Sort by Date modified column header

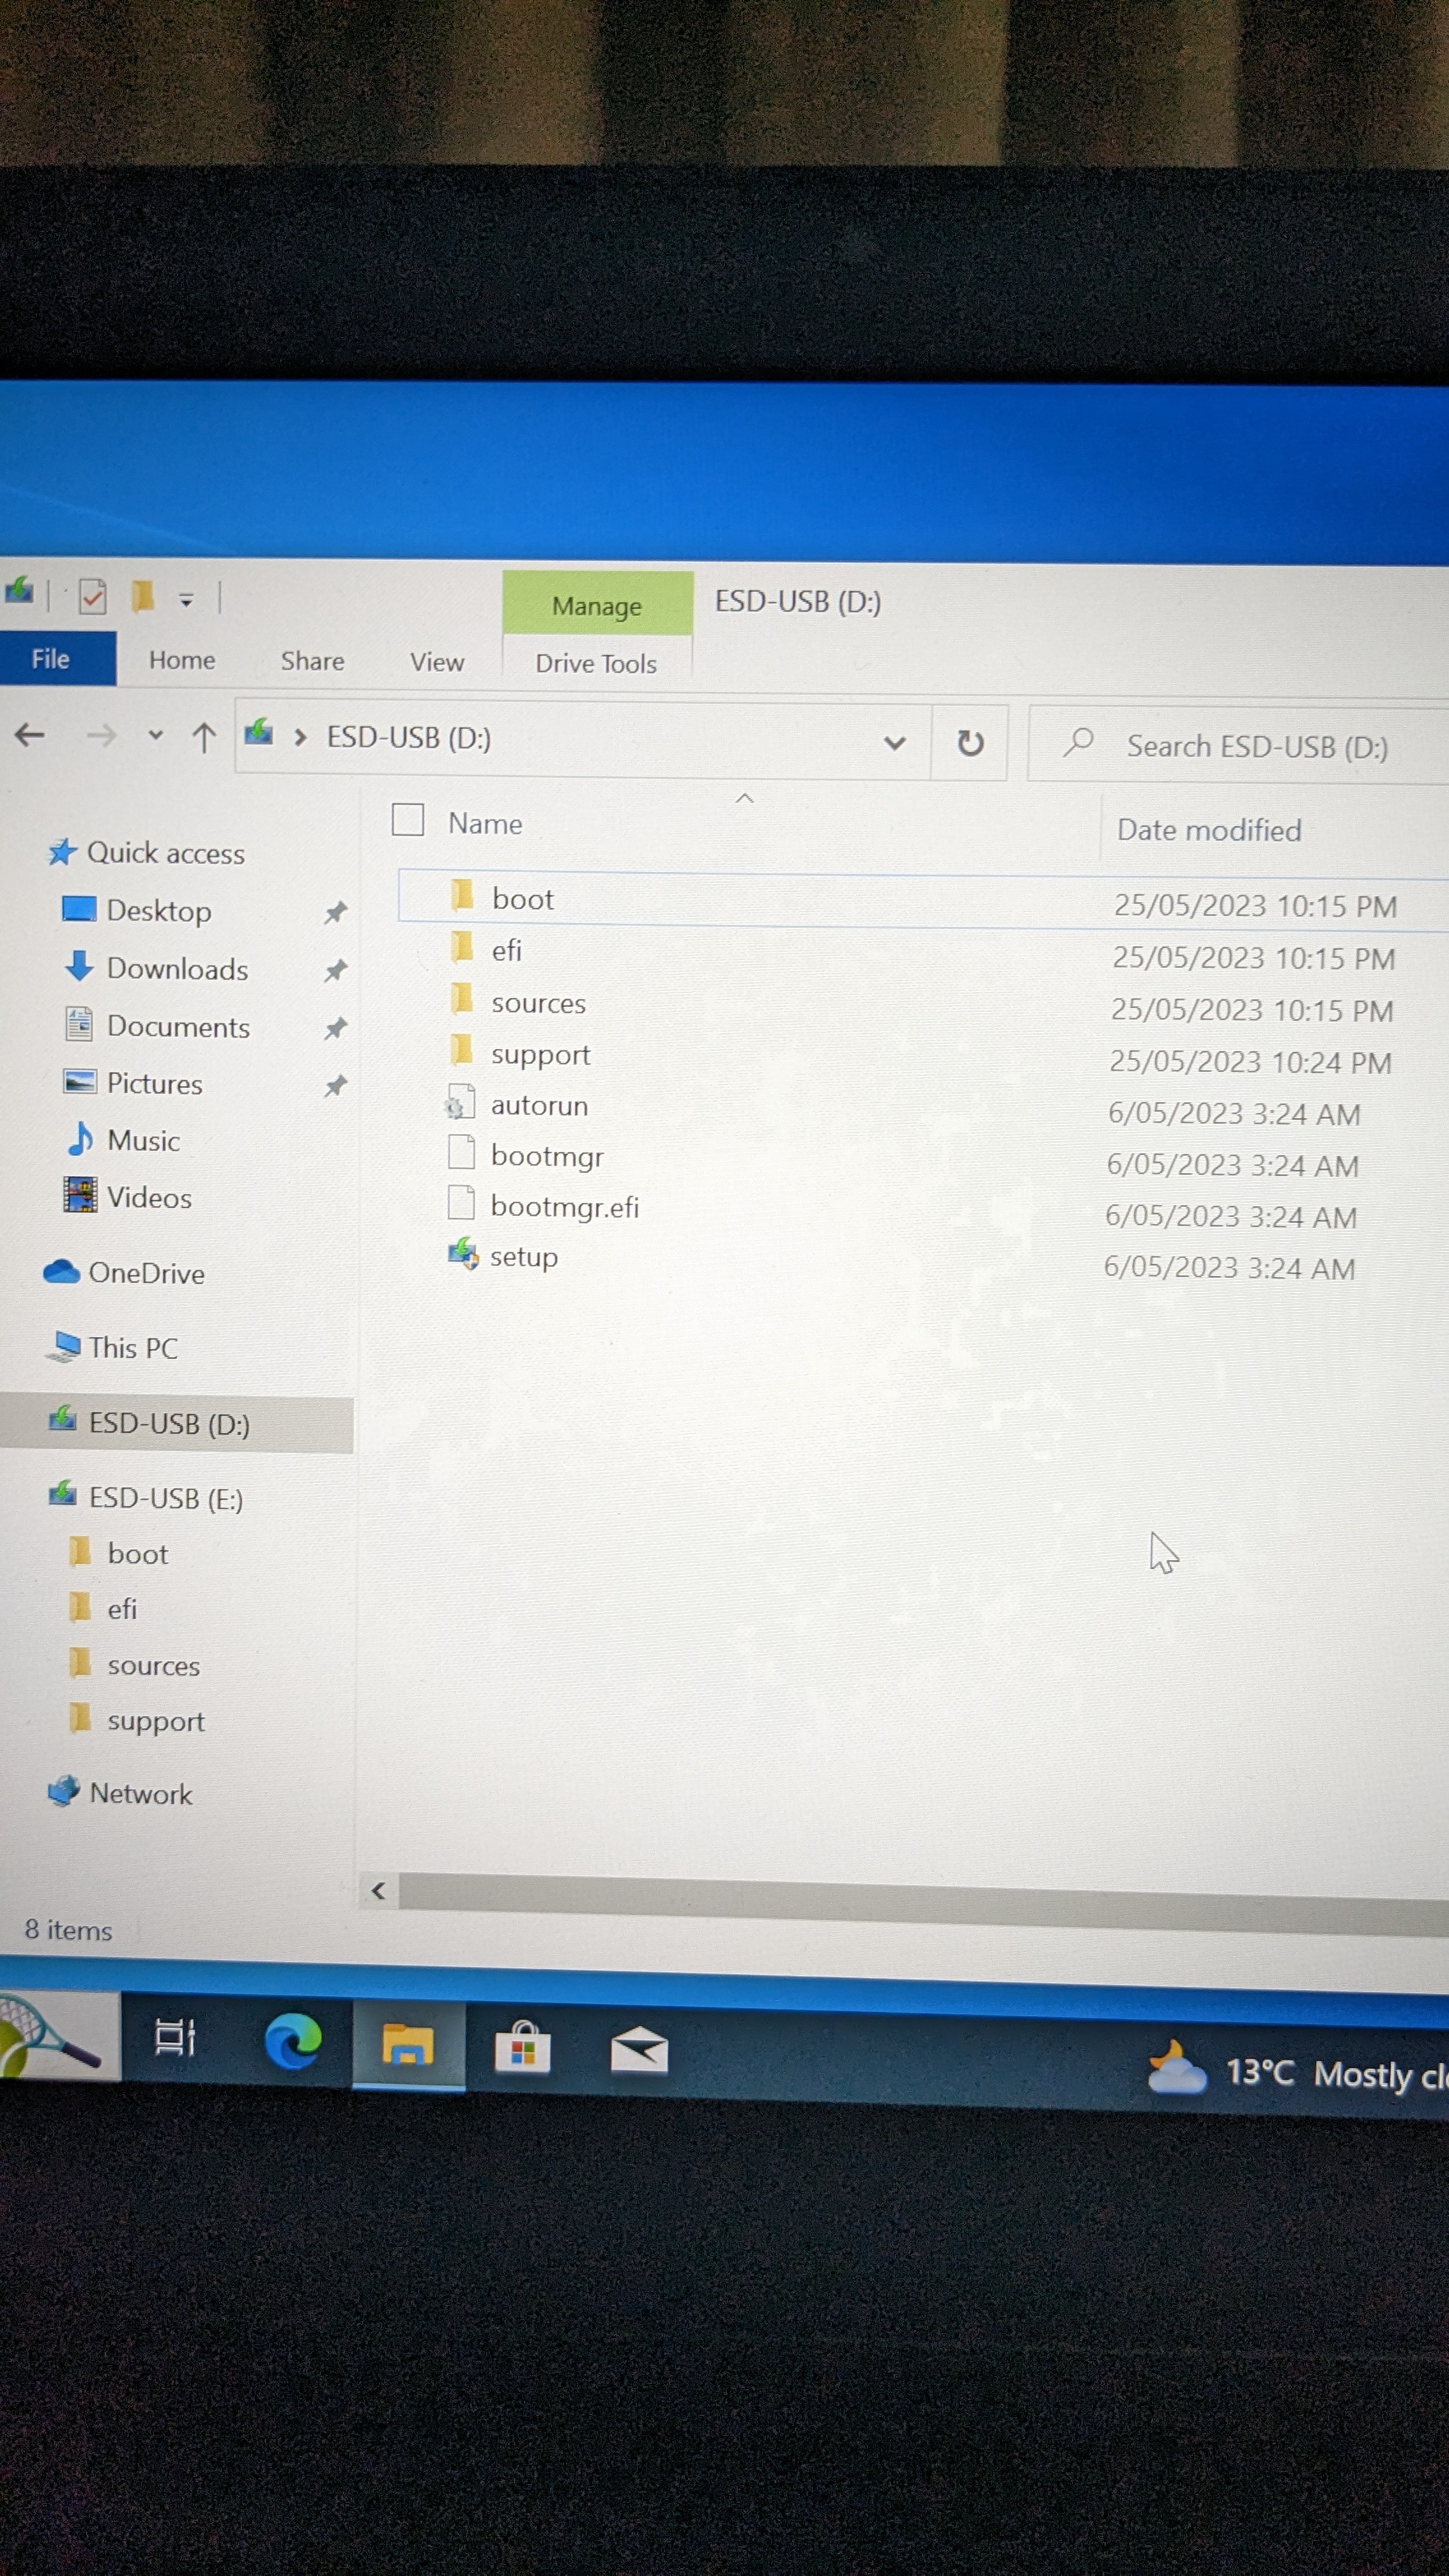1209,830
